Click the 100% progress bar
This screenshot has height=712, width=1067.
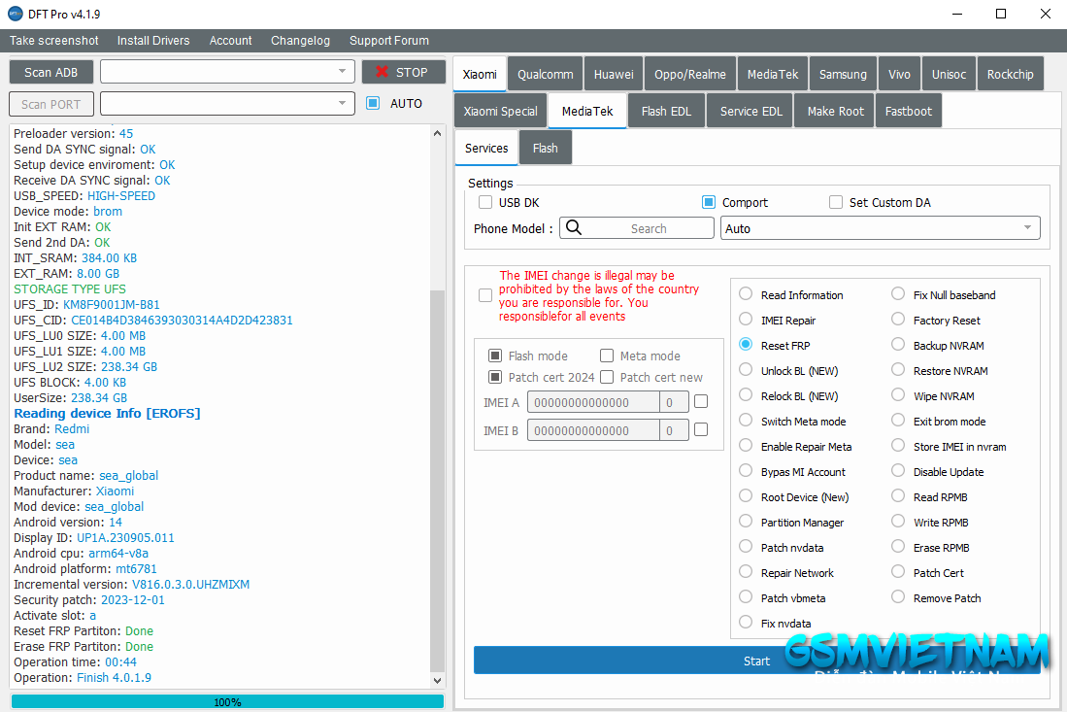227,701
